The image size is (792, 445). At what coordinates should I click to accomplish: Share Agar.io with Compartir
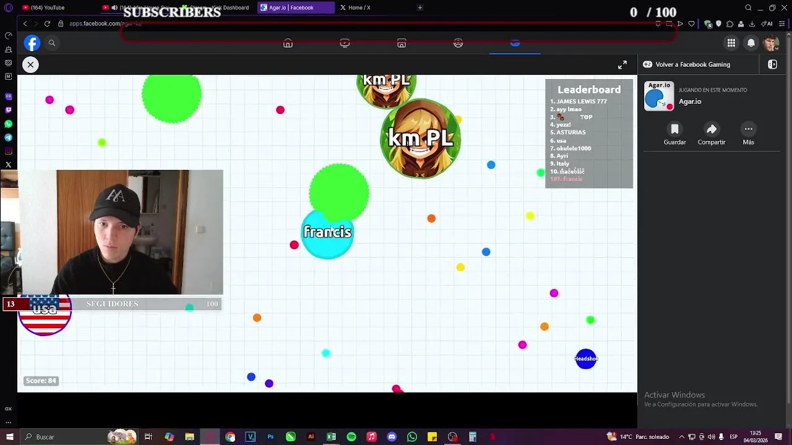[712, 134]
